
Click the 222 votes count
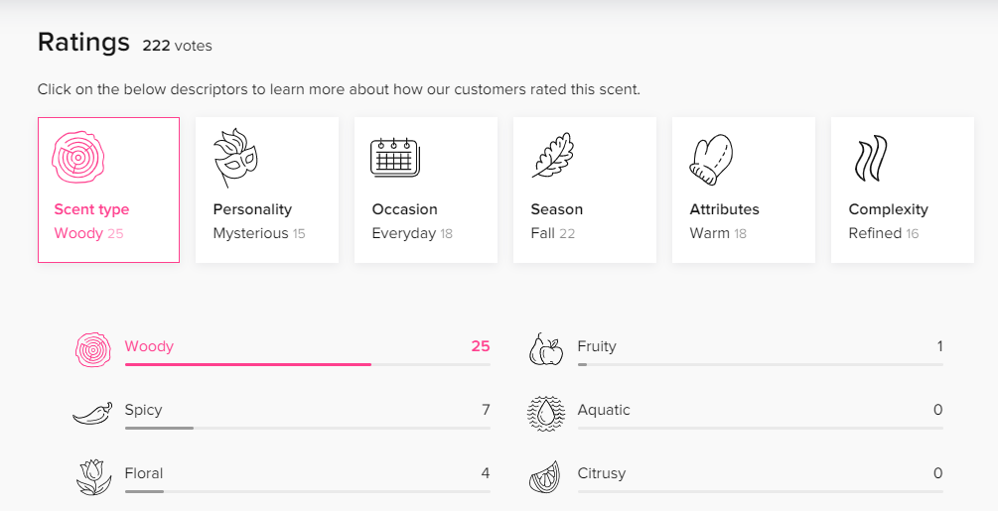[177, 46]
